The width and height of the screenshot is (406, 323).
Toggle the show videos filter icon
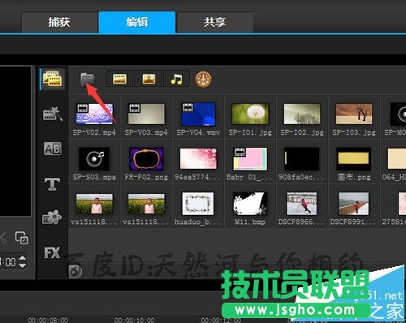point(119,79)
